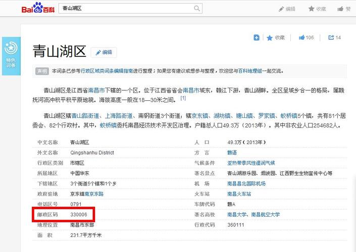This screenshot has height=252, width=356.
Task: Click the 3个街道5个镇和1个乡 value
Action: [93, 183]
